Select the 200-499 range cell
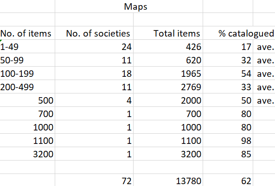Screen dimensions: 275x186 27,87
